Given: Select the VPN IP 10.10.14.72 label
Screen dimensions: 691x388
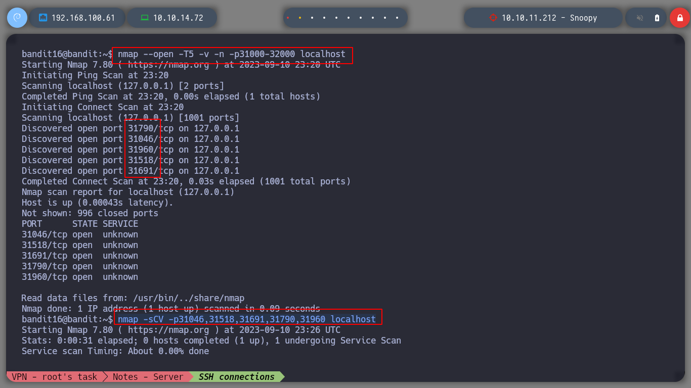Looking at the screenshot, I should tap(178, 18).
